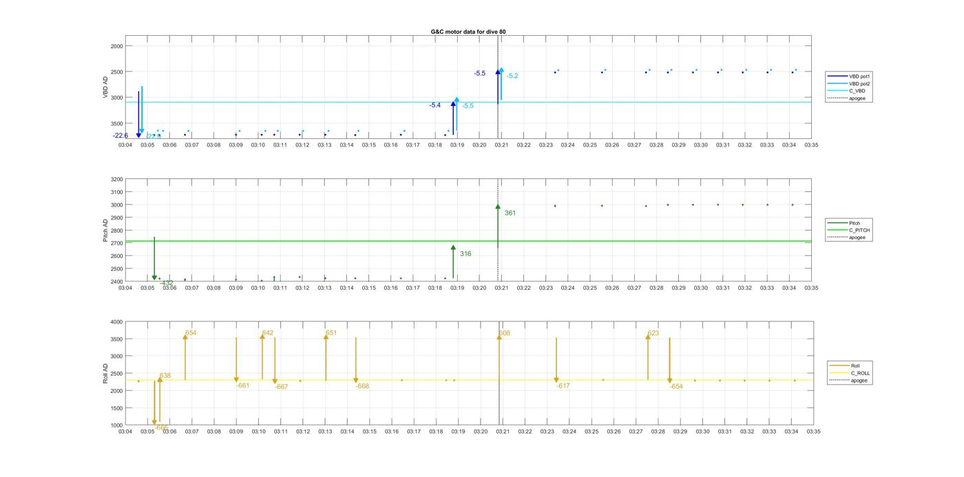Screen dimensions: 964x477
Task: Click the "Pitch AD" y-axis label
Action: (106, 231)
